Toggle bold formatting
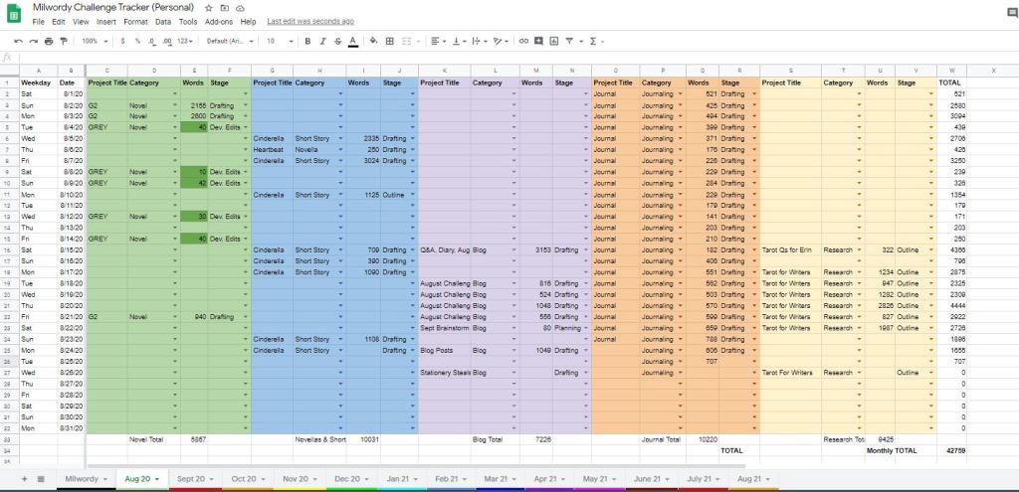Image resolution: width=1019 pixels, height=492 pixels. click(307, 41)
